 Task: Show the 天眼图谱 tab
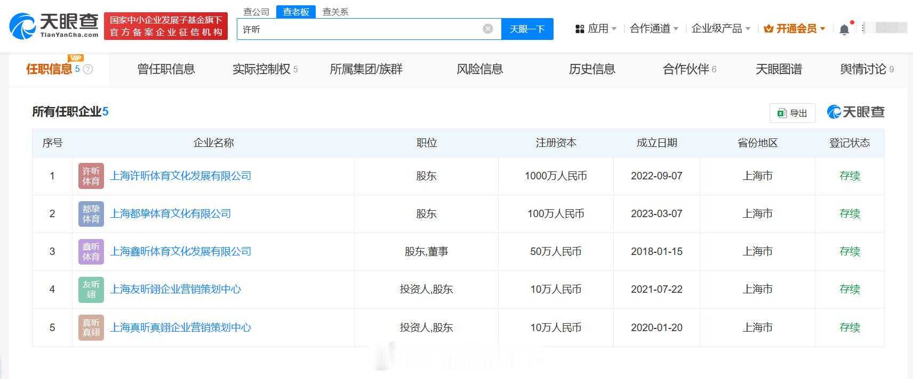(x=779, y=69)
